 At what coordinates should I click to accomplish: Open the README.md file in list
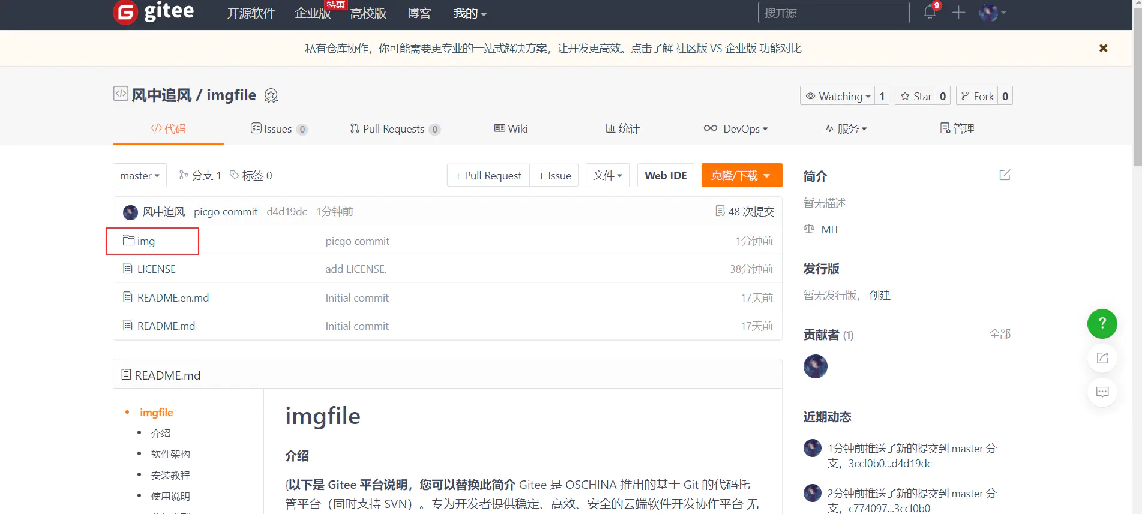tap(166, 326)
